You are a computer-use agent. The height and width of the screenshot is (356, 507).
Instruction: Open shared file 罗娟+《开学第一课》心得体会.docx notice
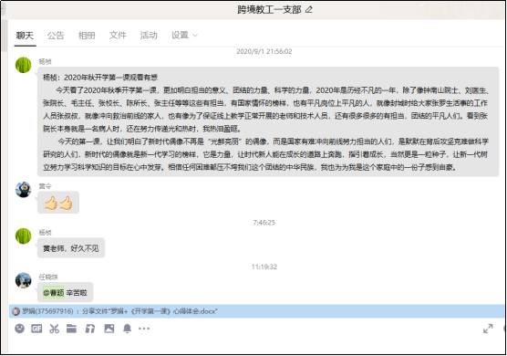pyautogui.click(x=257, y=311)
